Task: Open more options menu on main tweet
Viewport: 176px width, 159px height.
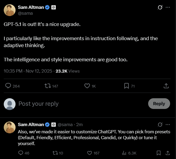Action: click(168, 7)
